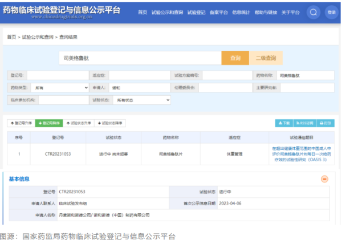Click 司美格鲁肽片 drug name cell
Image resolution: width=342 pixels, height=244 pixels.
point(171,154)
